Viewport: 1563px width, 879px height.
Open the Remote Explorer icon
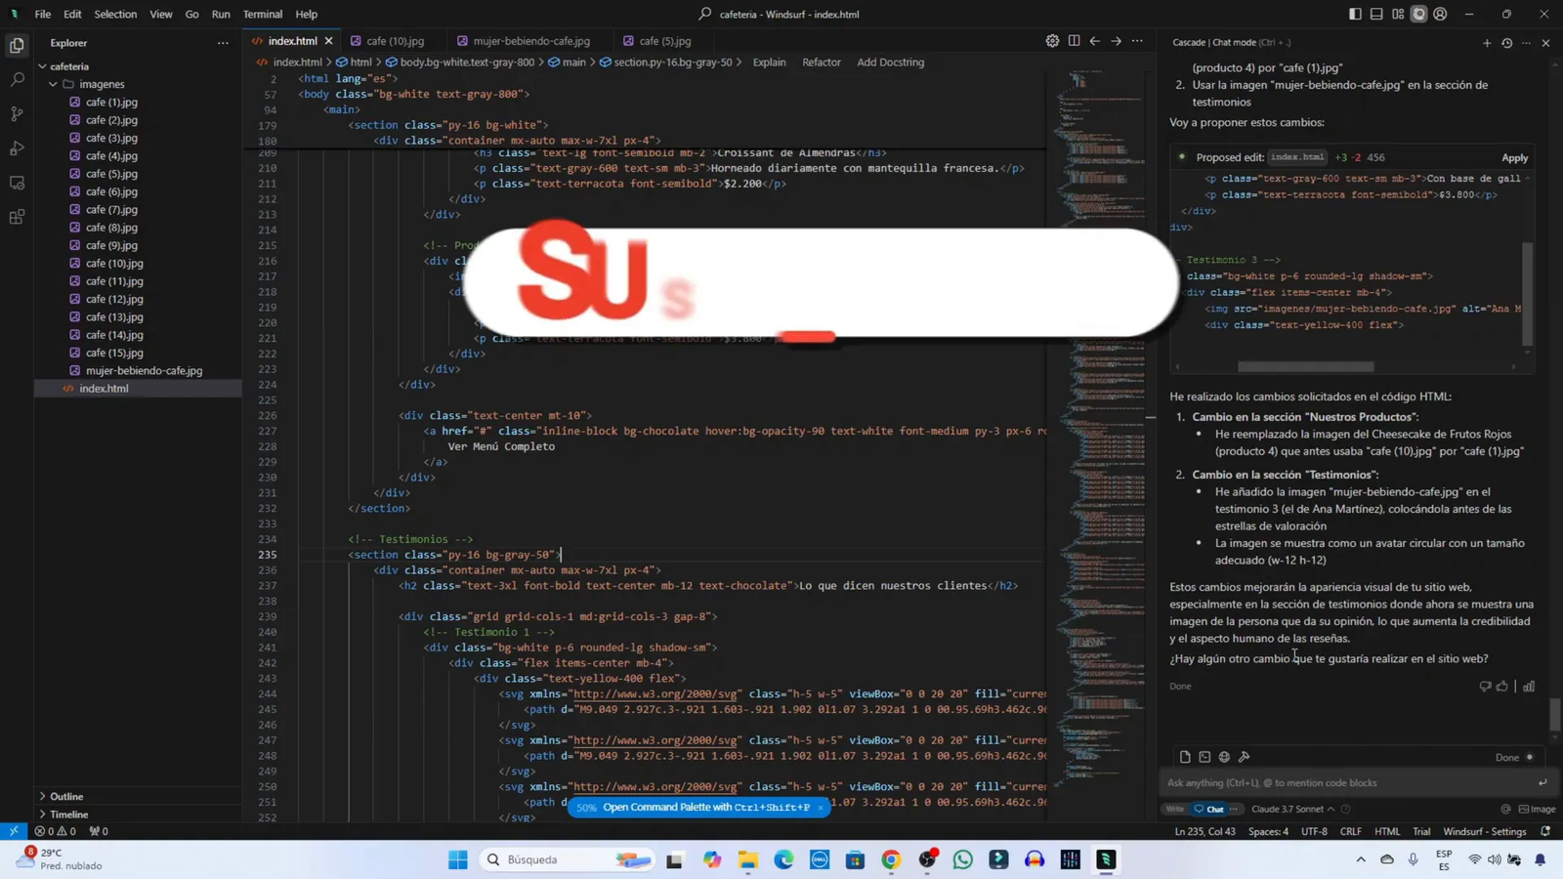coord(16,181)
